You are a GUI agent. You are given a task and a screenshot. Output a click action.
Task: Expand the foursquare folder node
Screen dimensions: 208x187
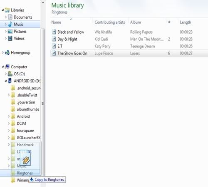[x=9, y=130]
